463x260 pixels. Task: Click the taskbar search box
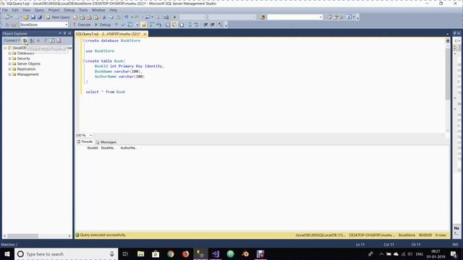tap(66, 253)
